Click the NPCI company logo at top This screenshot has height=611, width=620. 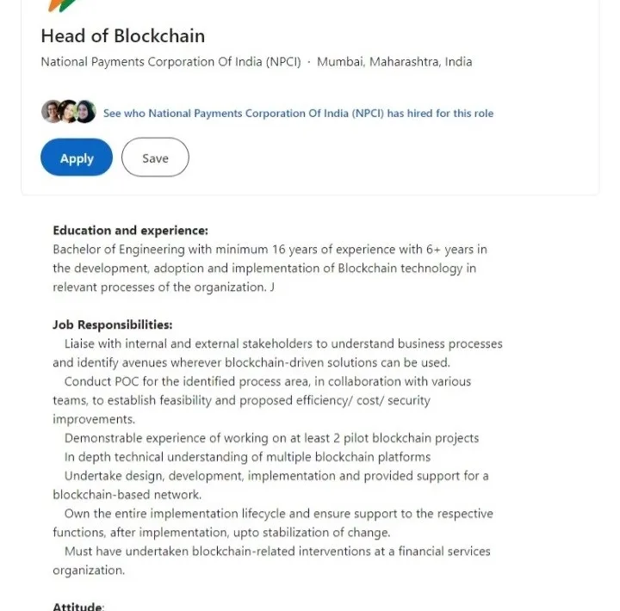point(63,6)
